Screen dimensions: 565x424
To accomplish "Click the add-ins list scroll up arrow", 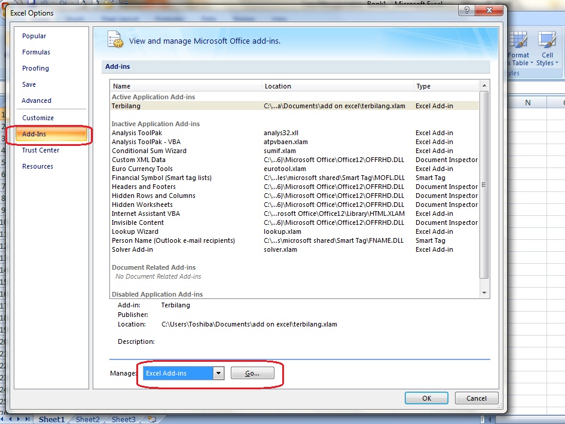I will [484, 86].
